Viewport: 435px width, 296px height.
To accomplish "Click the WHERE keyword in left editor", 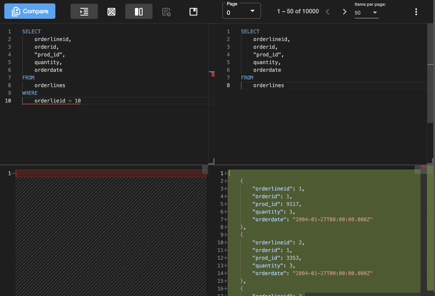I will click(x=29, y=93).
